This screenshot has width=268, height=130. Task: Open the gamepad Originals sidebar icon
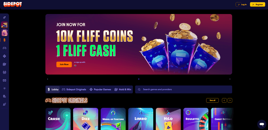pyautogui.click(x=4, y=48)
